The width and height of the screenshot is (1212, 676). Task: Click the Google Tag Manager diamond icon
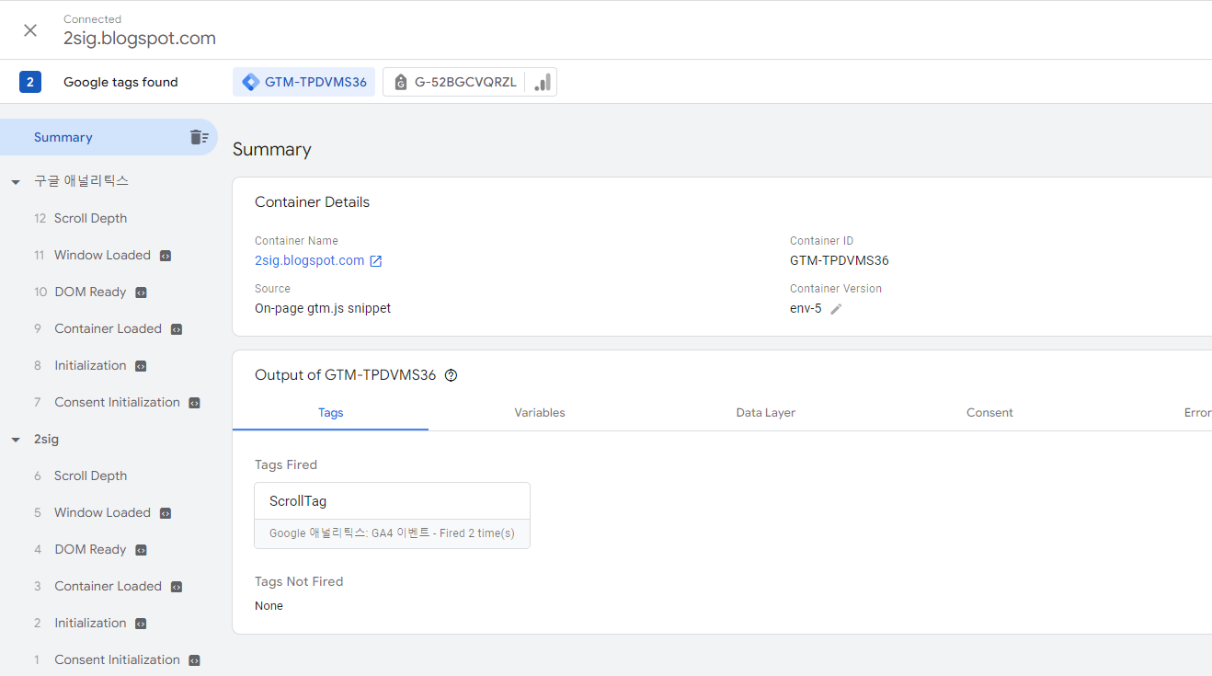250,82
